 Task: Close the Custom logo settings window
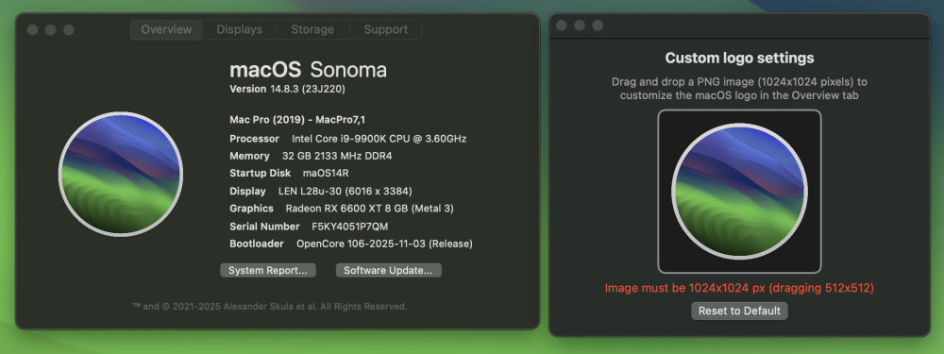(x=561, y=25)
